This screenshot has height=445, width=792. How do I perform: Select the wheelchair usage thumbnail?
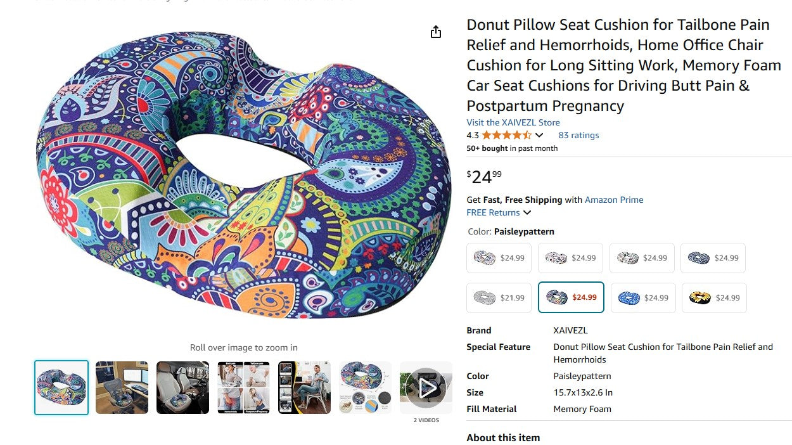(304, 387)
